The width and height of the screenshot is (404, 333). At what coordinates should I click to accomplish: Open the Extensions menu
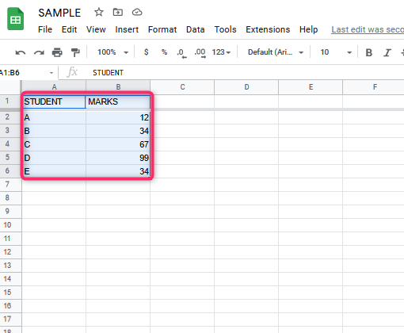pos(268,29)
